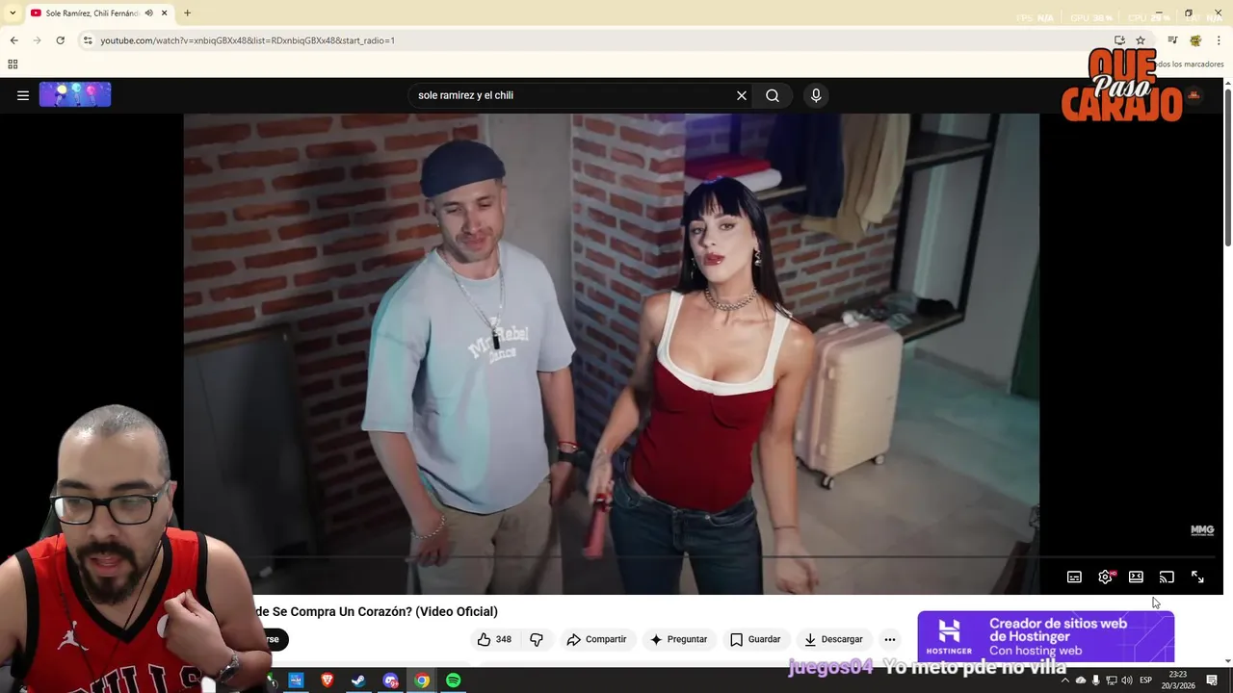Toggle video subtitles (captions) button
1233x693 pixels.
tap(1074, 577)
